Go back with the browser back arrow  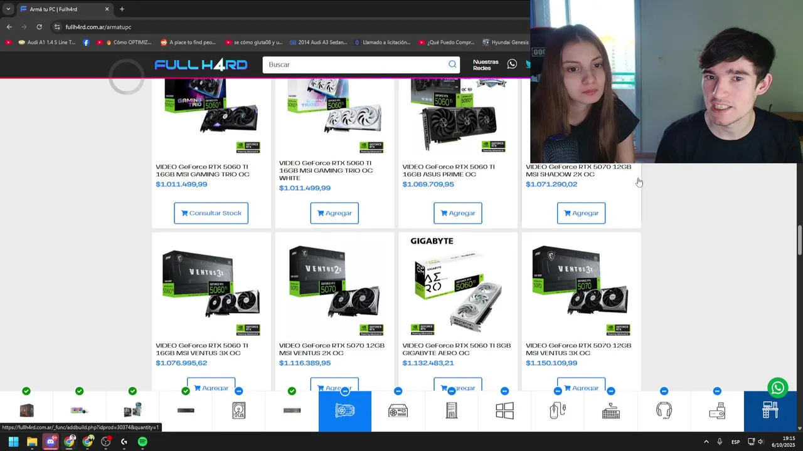tap(9, 27)
